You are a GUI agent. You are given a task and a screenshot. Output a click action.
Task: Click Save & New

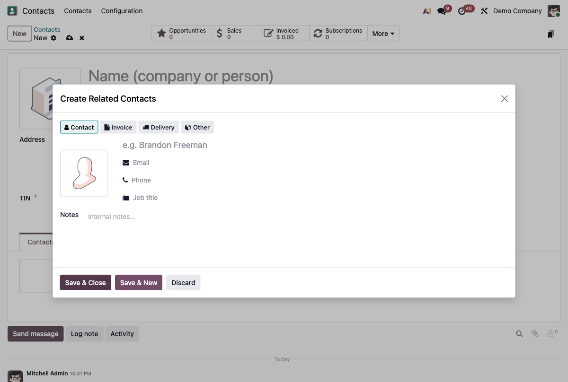(x=139, y=283)
